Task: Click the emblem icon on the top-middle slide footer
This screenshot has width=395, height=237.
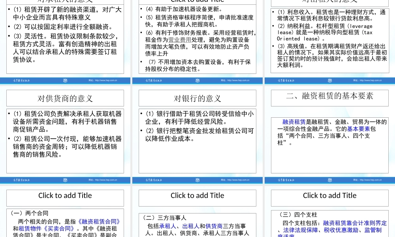Action: coord(197,81)
